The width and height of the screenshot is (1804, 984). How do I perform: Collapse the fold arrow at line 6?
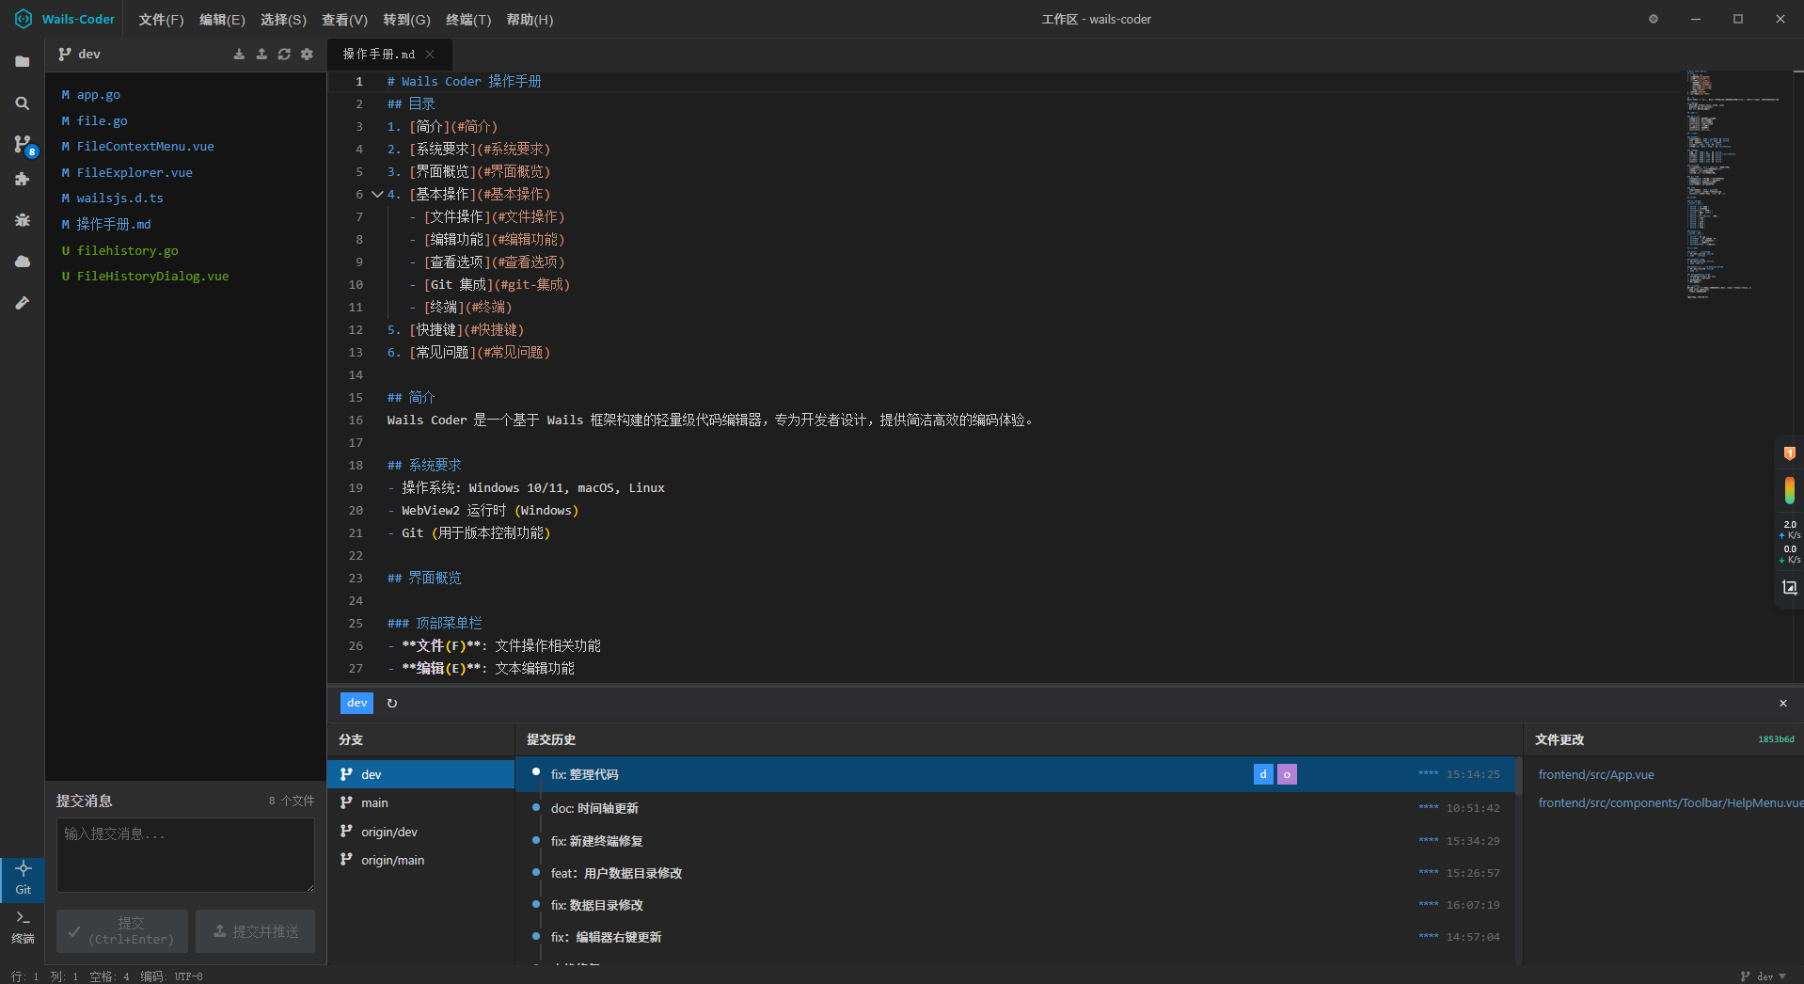[x=377, y=195]
